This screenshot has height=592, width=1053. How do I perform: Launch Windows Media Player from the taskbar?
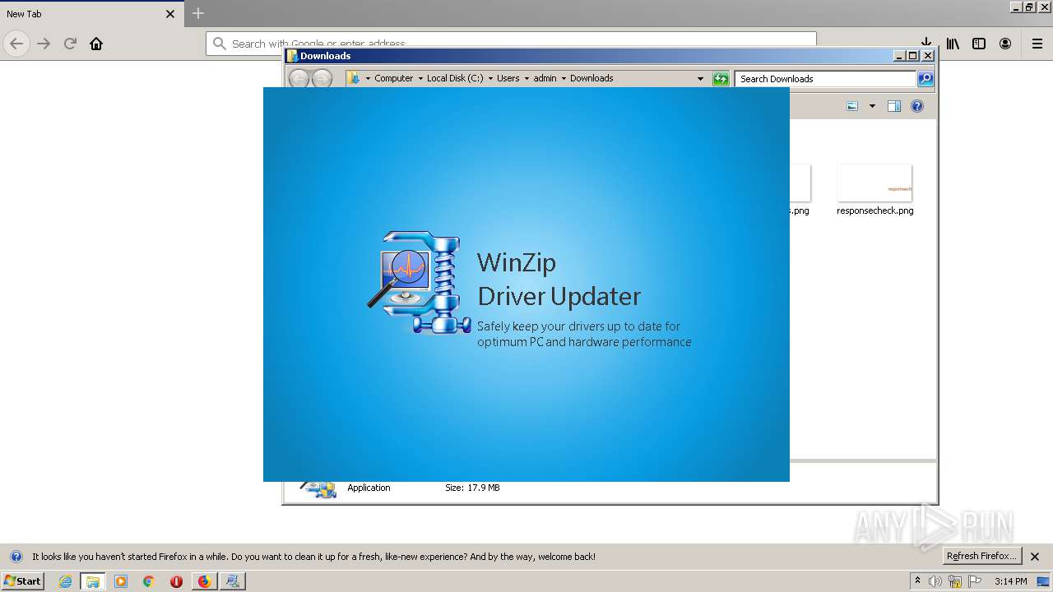(121, 581)
